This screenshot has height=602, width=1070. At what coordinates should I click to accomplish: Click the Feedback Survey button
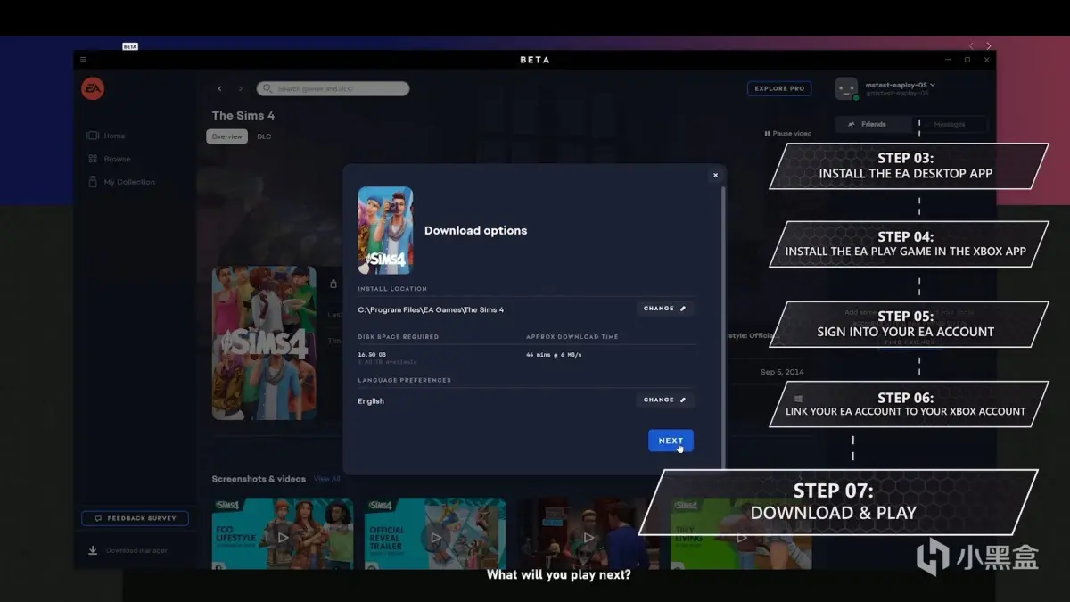(135, 518)
